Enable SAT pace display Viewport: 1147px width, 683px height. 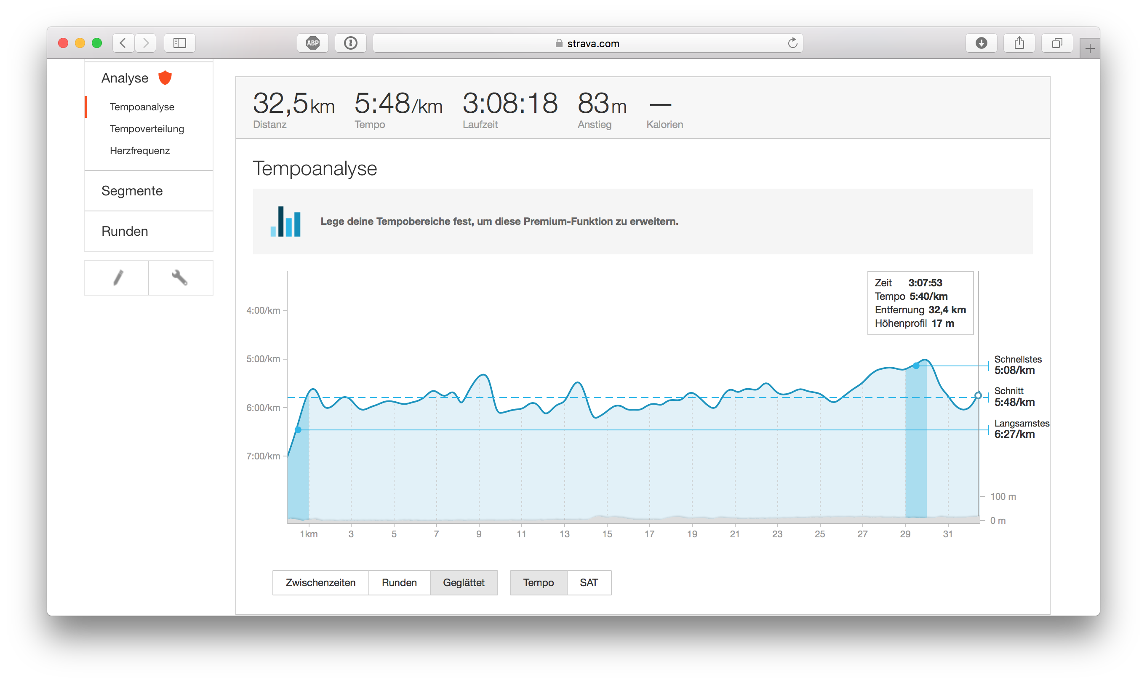click(589, 583)
